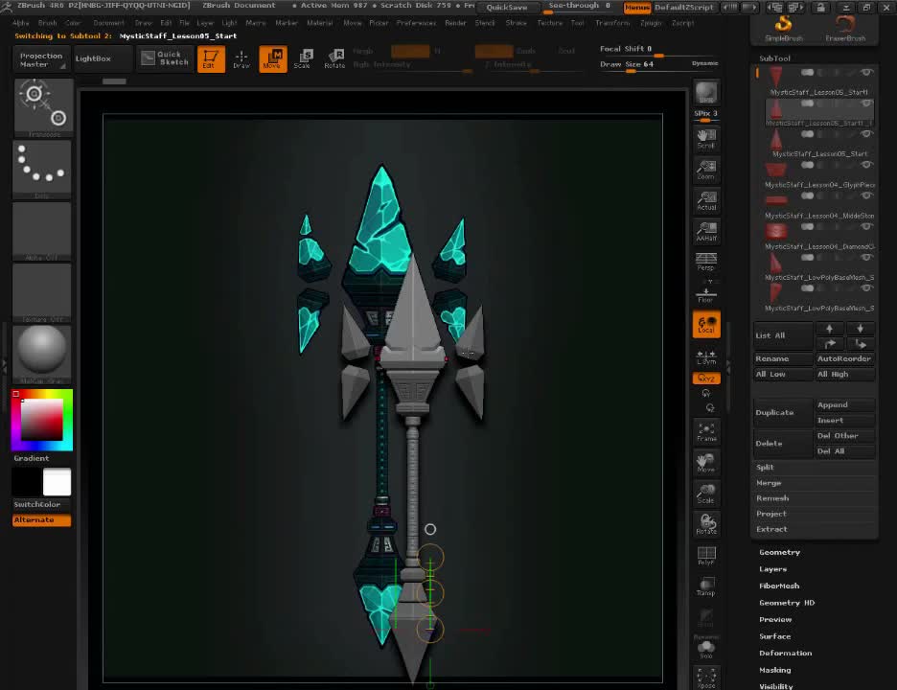Hide the MysticStaff_Lesson04_GlyphPiece subtool eye

[866, 165]
